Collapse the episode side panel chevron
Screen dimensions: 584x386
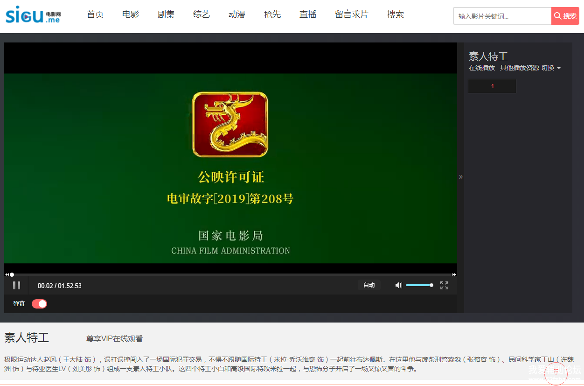[x=461, y=176]
